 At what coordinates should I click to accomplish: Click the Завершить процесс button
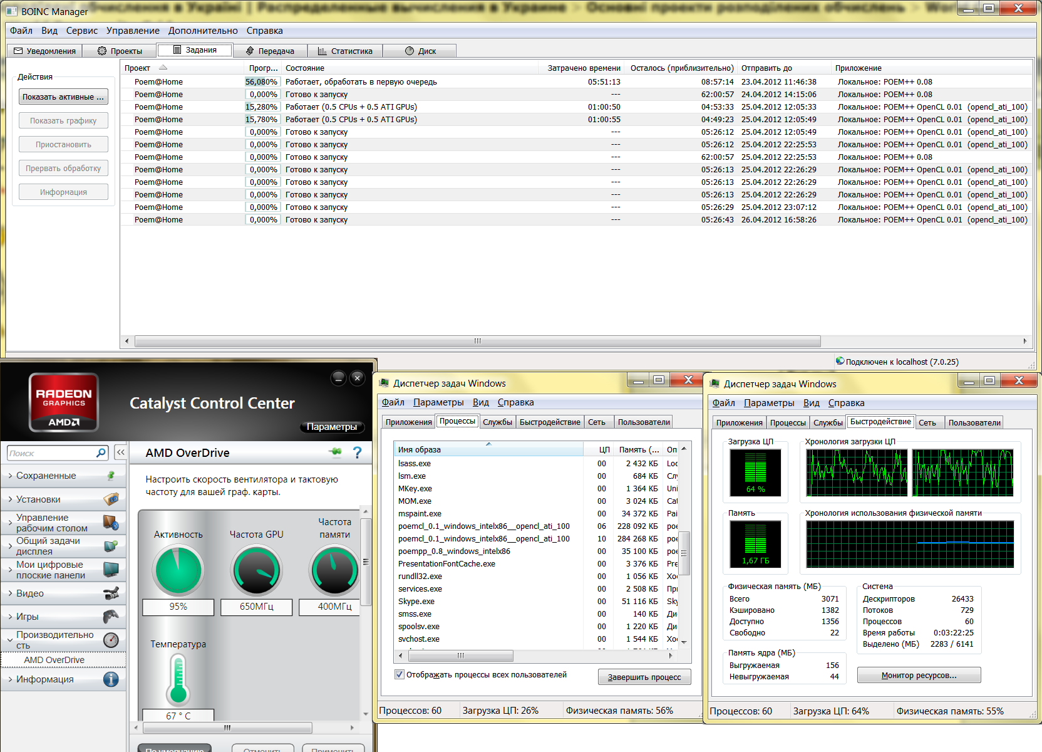click(644, 677)
